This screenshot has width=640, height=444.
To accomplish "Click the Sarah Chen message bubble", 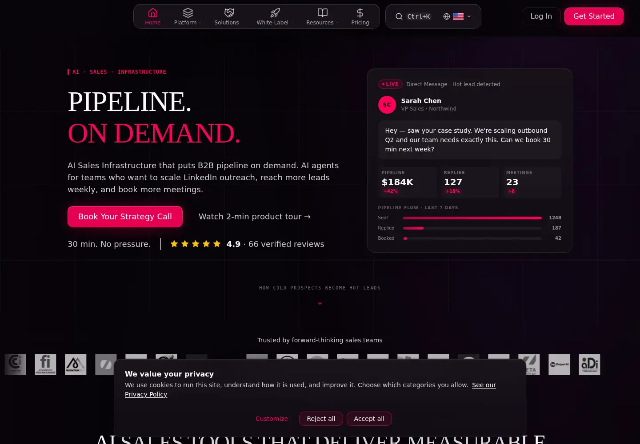I will [x=470, y=140].
